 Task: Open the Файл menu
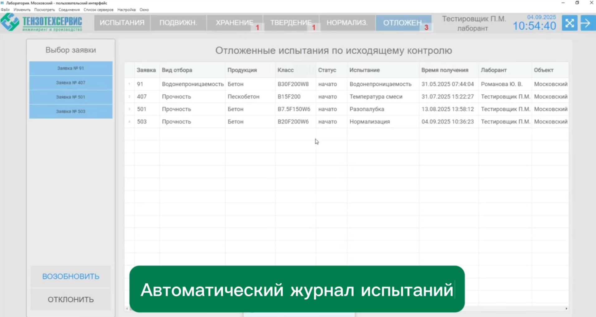click(5, 10)
